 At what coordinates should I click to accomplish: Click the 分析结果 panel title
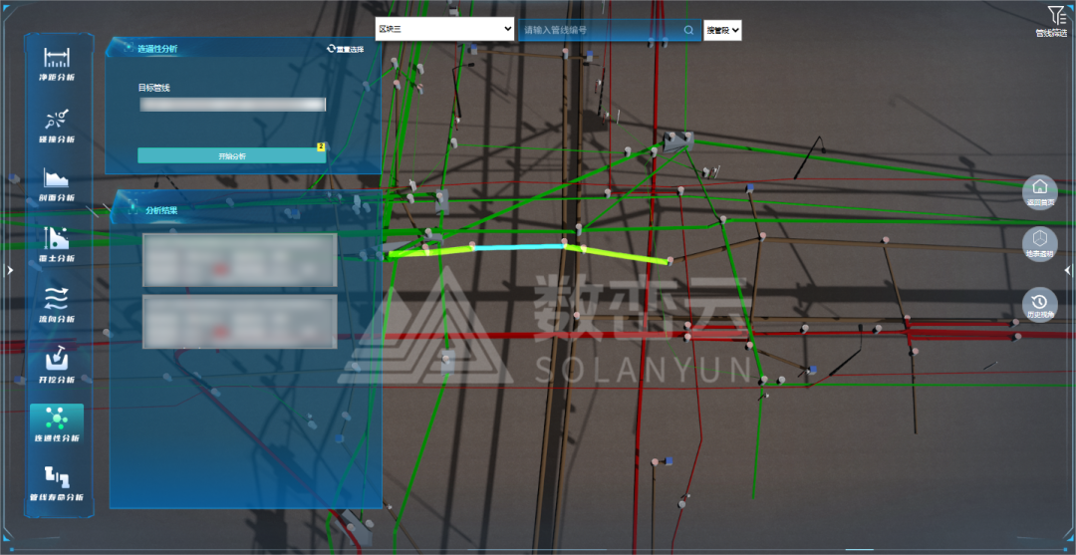tap(161, 210)
